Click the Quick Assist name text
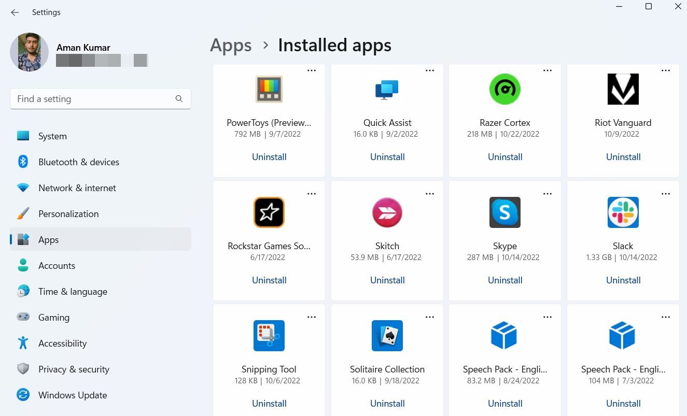The height and width of the screenshot is (416, 687). pyautogui.click(x=387, y=123)
